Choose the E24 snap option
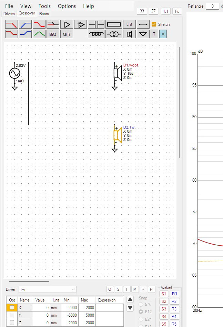 [141, 319]
